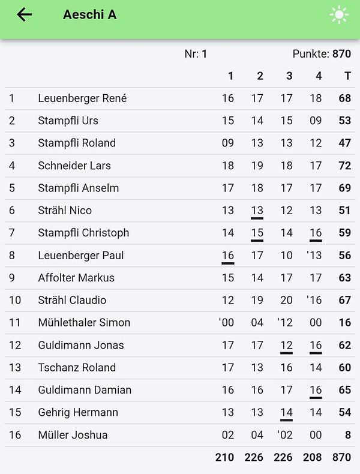Select the Mühlethaler Simon row
This screenshot has width=360, height=474.
pos(180,323)
